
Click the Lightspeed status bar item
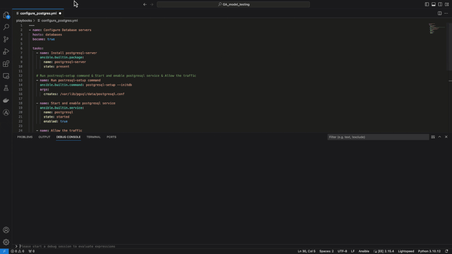click(406, 251)
